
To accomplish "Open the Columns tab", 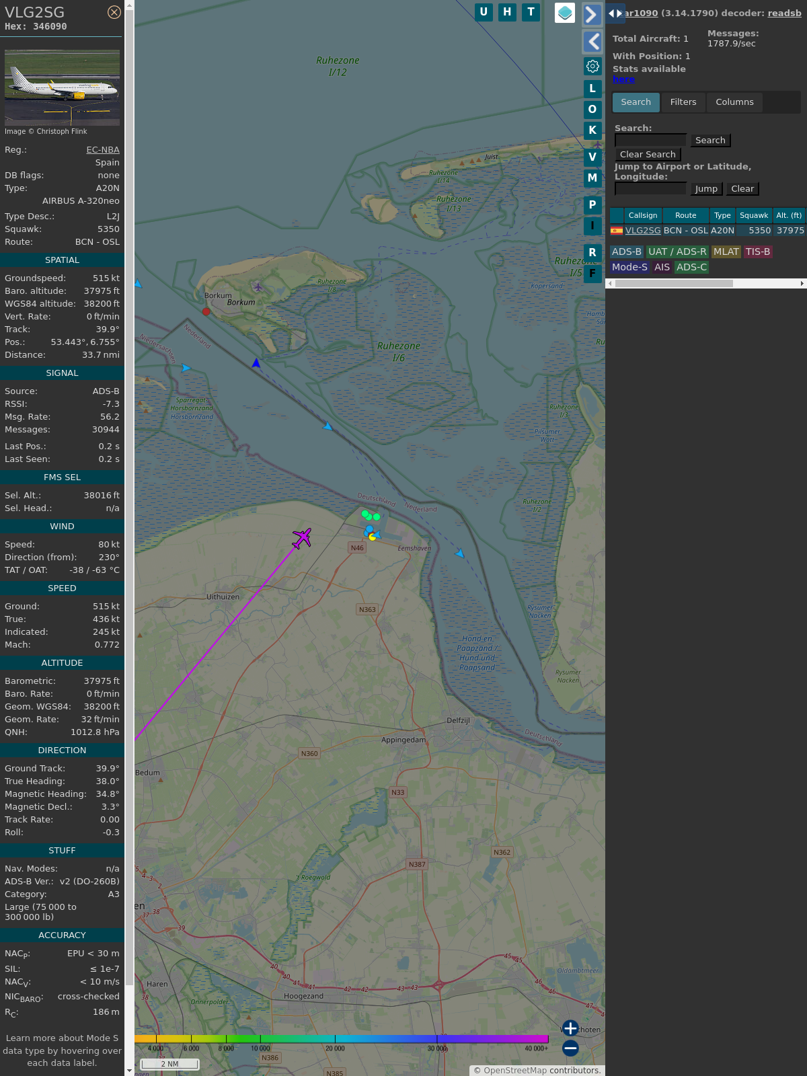I will pos(734,102).
